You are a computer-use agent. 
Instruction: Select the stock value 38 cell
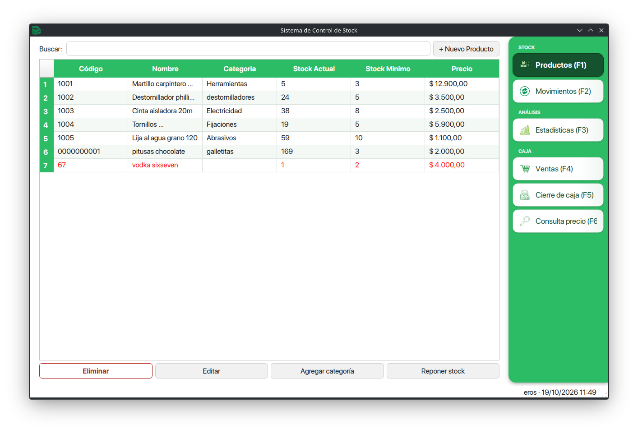pos(314,111)
